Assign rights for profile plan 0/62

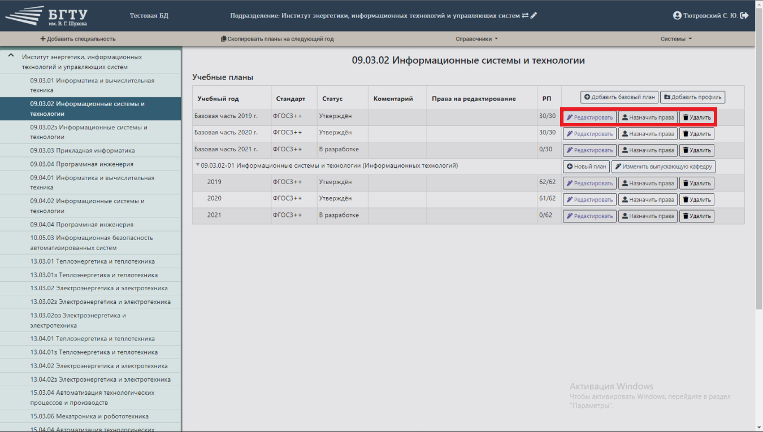[648, 216]
